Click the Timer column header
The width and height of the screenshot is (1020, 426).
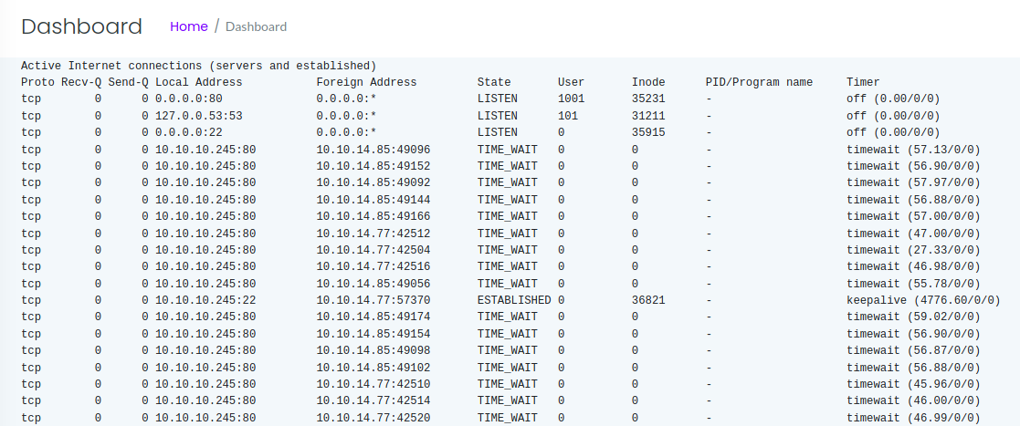863,82
